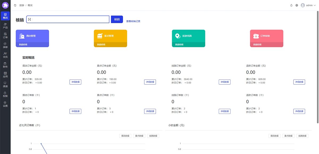Select 景点数据 in 近七天订单数 chart
Image resolution: width=319 pixels, height=154 pixels.
(x=139, y=136)
